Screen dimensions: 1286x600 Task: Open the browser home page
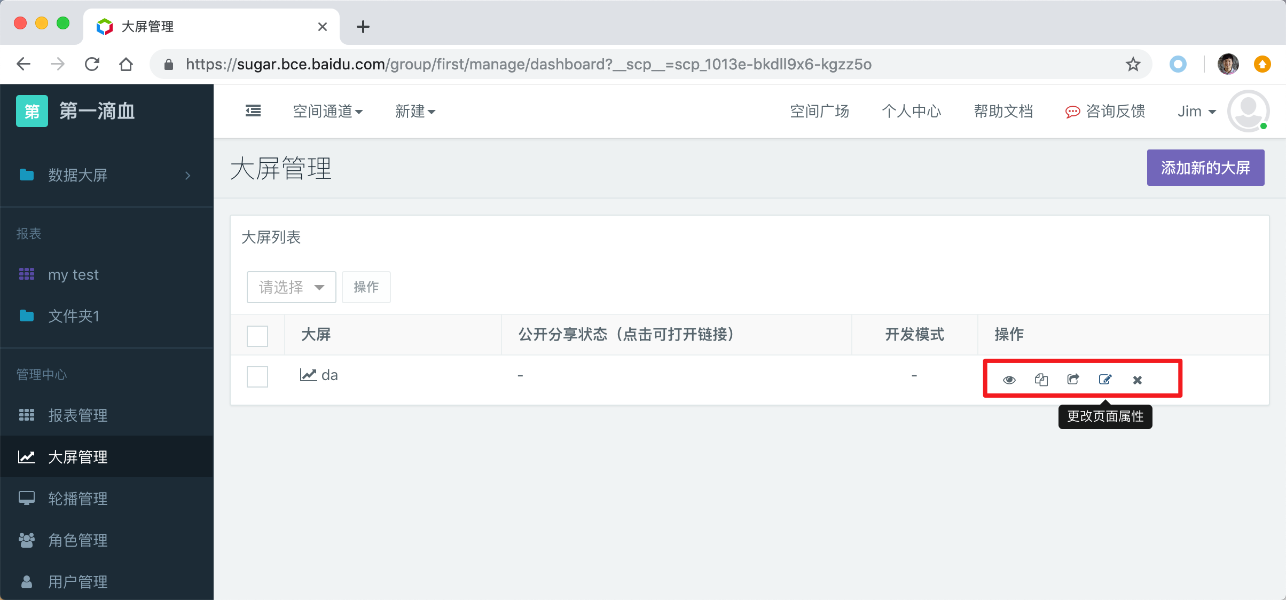point(126,64)
